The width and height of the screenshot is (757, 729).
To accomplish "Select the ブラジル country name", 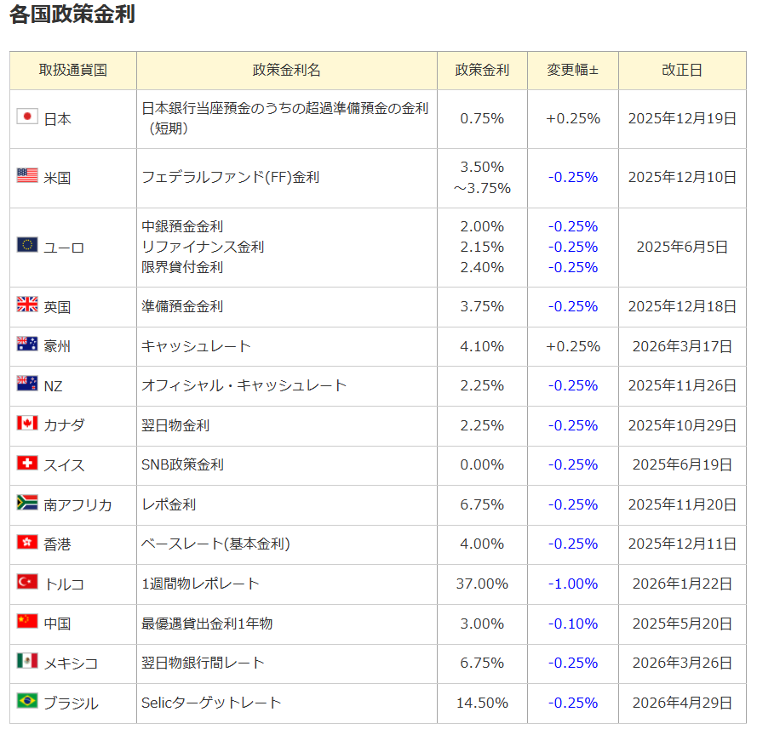I will pos(71,703).
